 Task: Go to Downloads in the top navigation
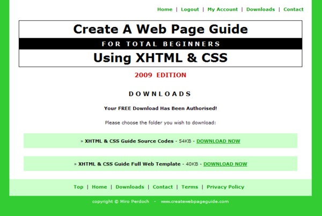click(x=260, y=10)
